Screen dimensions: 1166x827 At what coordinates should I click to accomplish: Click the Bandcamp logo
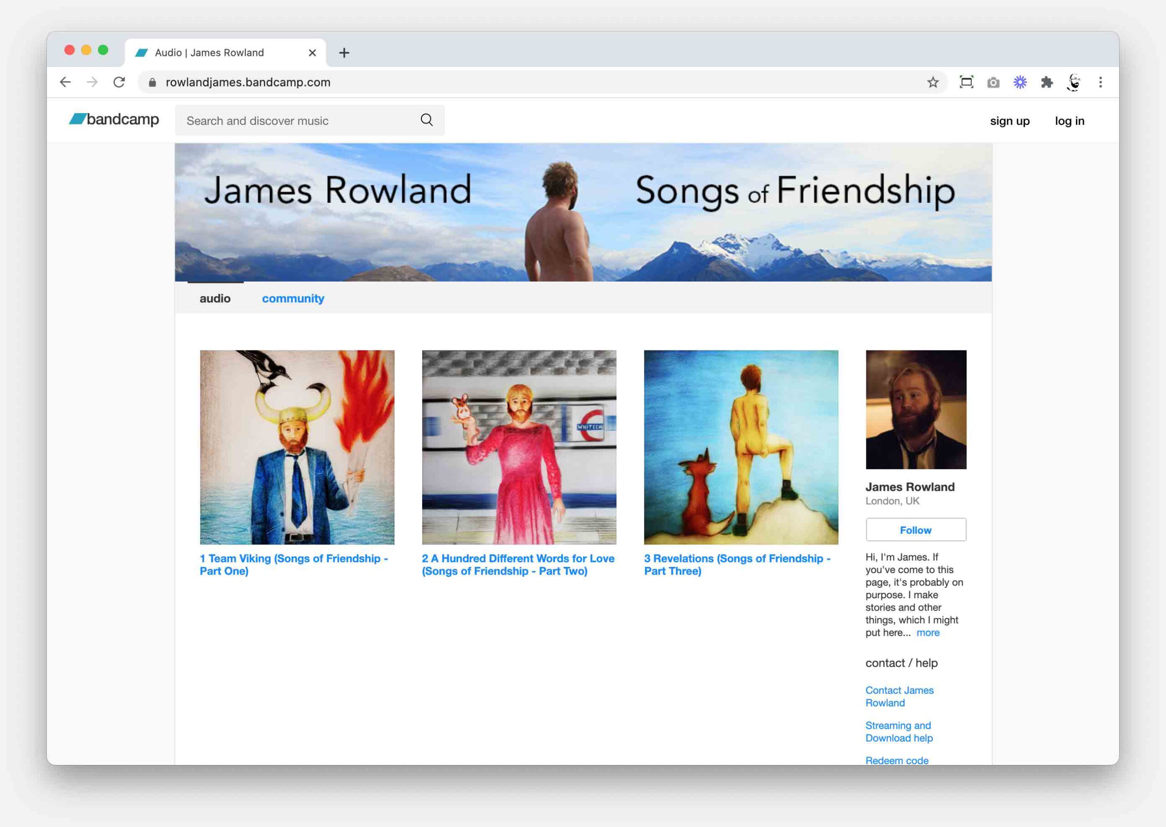114,120
